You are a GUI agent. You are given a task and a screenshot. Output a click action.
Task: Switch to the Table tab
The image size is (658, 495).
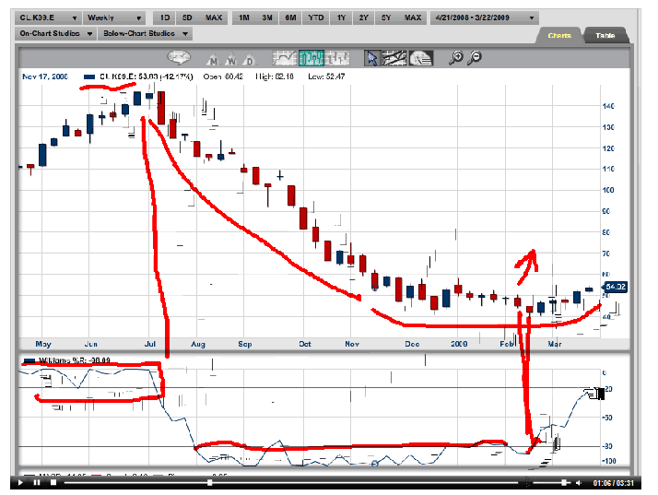coord(605,35)
